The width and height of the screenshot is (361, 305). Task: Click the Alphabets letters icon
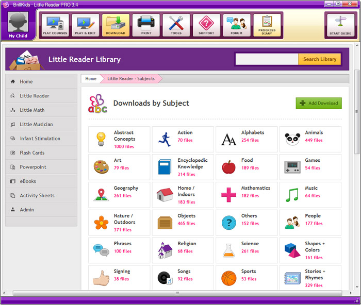pos(228,140)
